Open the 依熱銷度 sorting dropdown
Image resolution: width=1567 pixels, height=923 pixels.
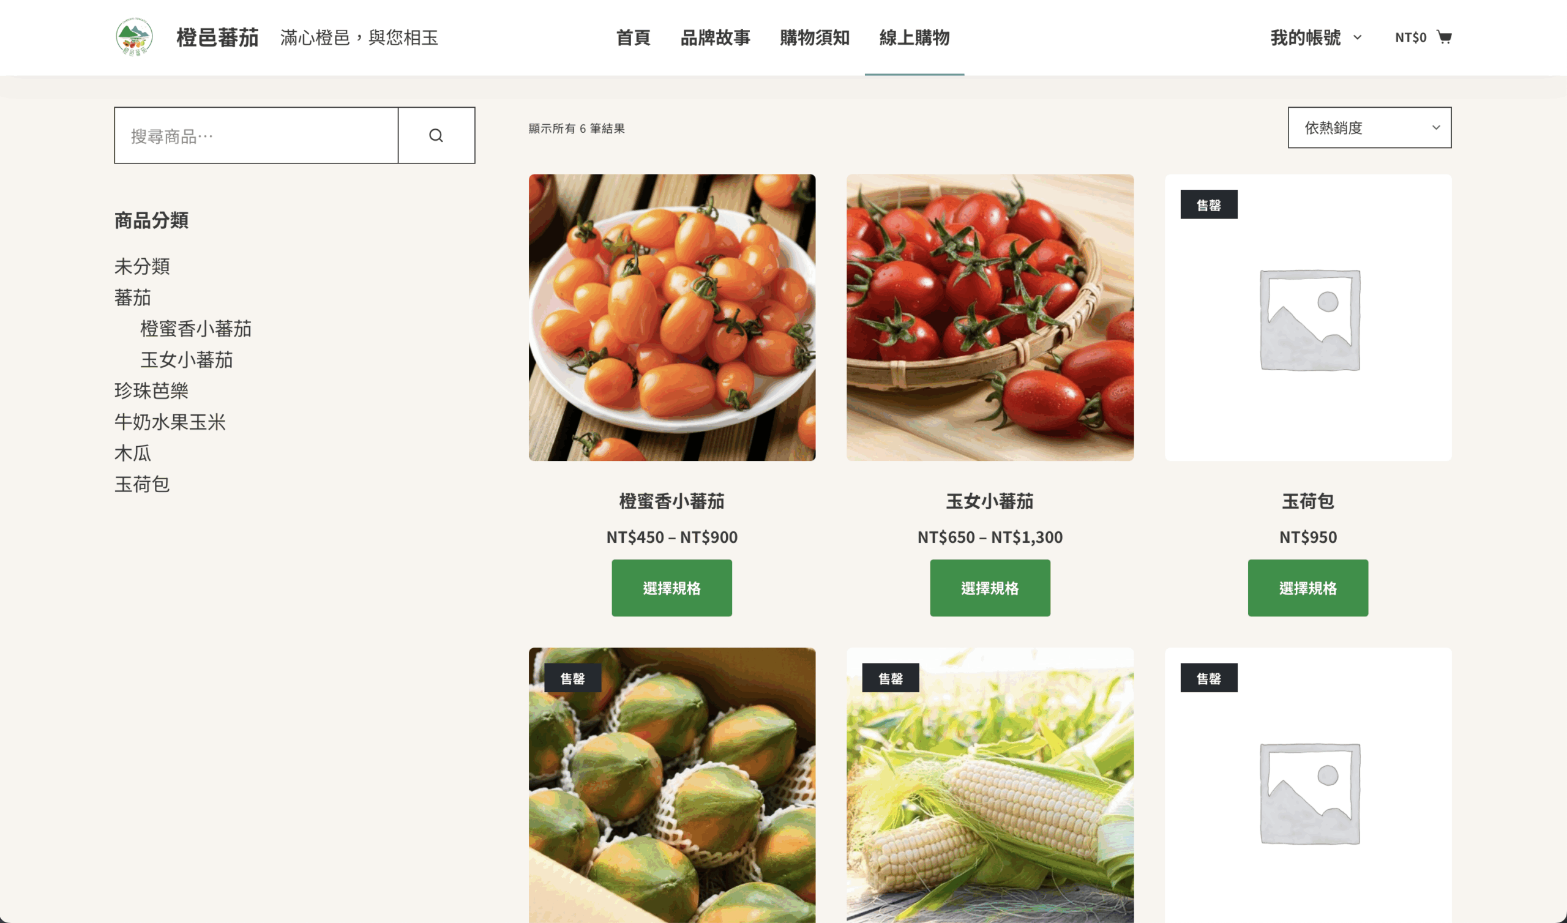click(x=1369, y=127)
